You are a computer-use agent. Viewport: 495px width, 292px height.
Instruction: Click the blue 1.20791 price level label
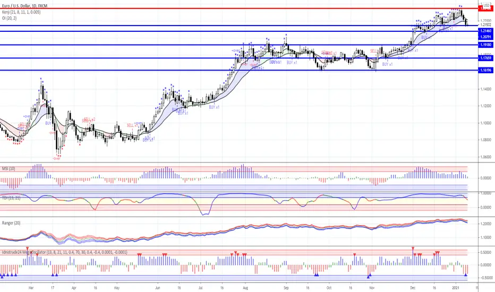(486, 37)
